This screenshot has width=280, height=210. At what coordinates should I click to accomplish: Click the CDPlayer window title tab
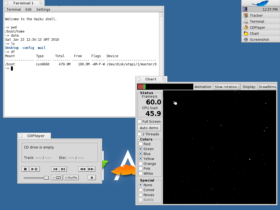[36, 136]
